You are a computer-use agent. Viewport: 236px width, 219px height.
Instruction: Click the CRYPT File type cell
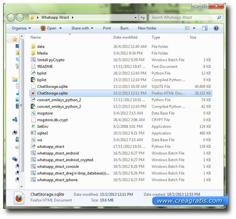161,120
